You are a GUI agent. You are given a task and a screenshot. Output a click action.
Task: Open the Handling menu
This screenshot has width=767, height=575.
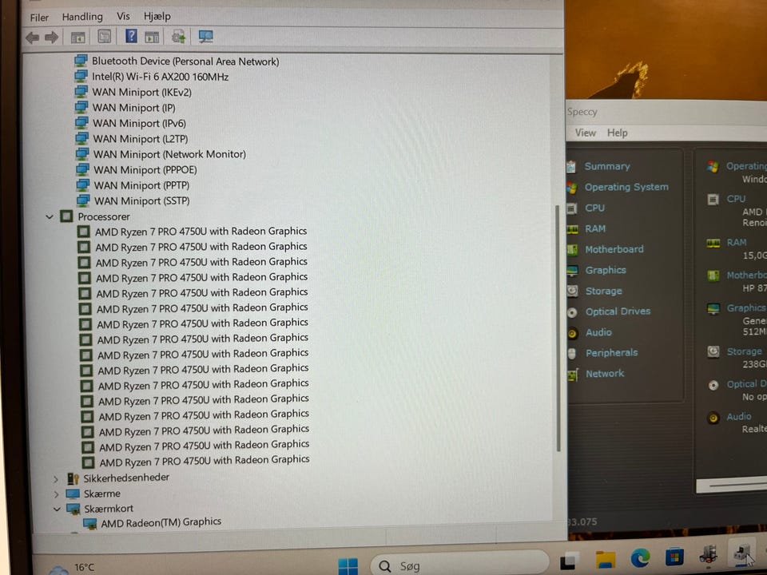pos(82,17)
